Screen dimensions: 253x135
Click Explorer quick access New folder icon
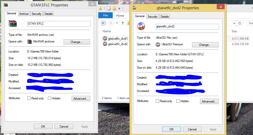114,8
